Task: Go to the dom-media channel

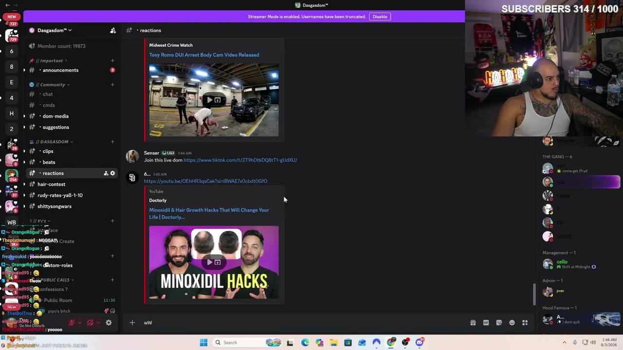Action: 72,116
